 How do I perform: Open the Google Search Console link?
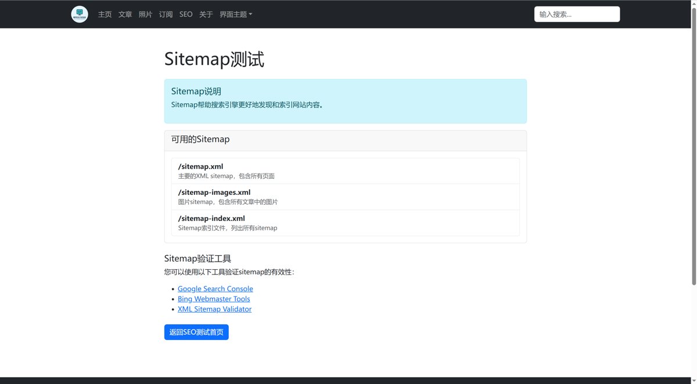(x=215, y=289)
